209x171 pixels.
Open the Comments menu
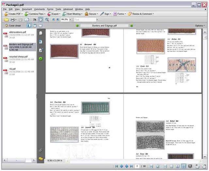pyautogui.click(x=40, y=9)
